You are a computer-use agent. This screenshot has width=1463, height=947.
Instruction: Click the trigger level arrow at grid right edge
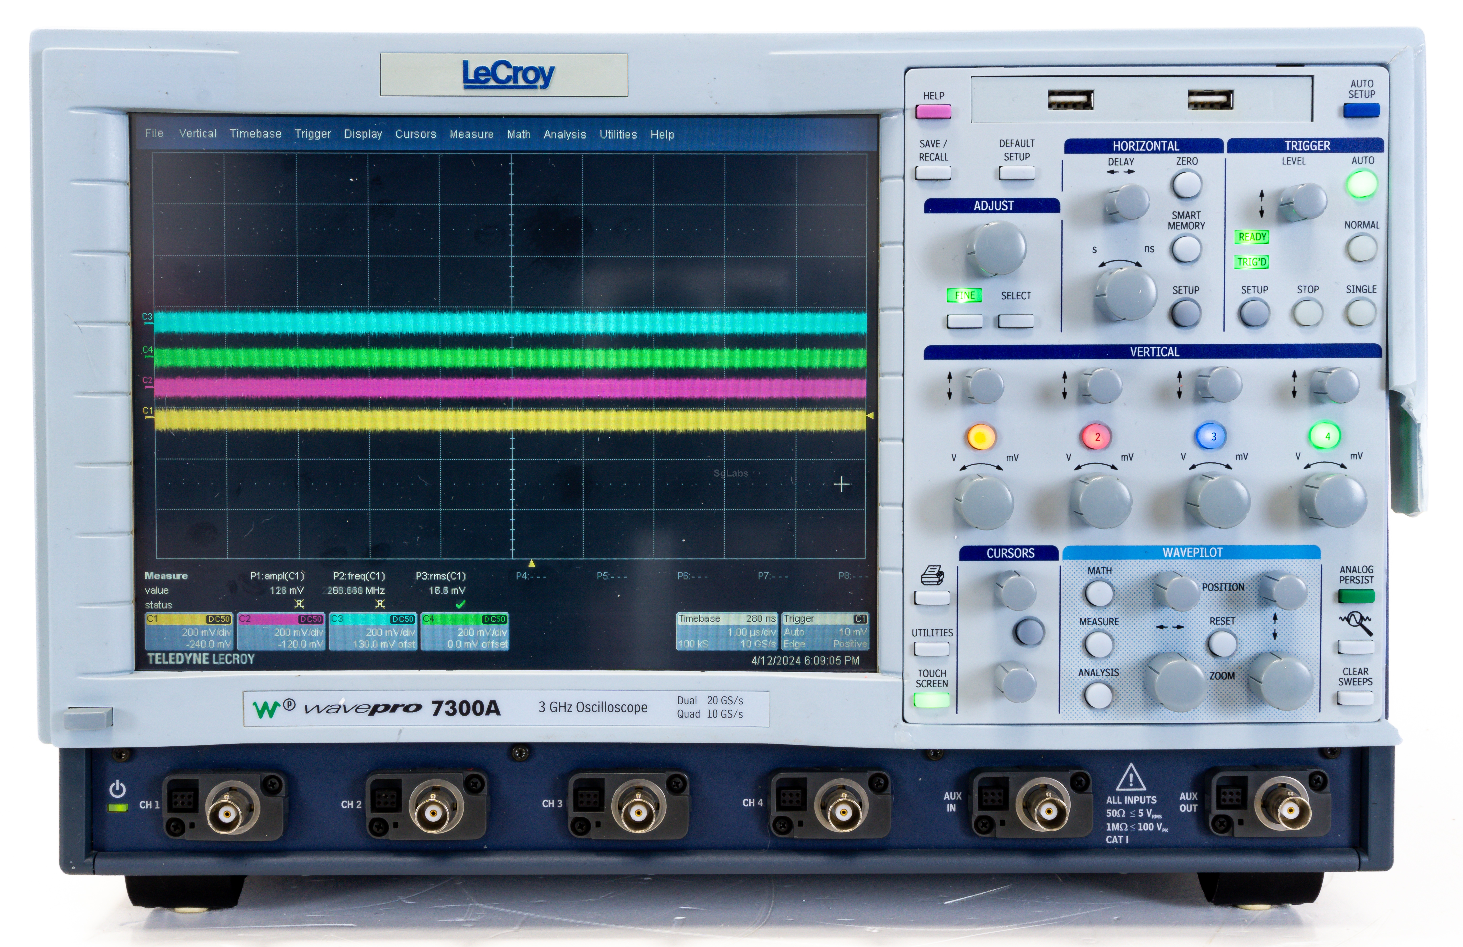click(870, 416)
